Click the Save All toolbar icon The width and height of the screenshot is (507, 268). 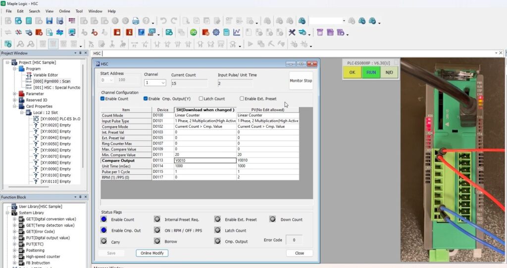[60, 21]
